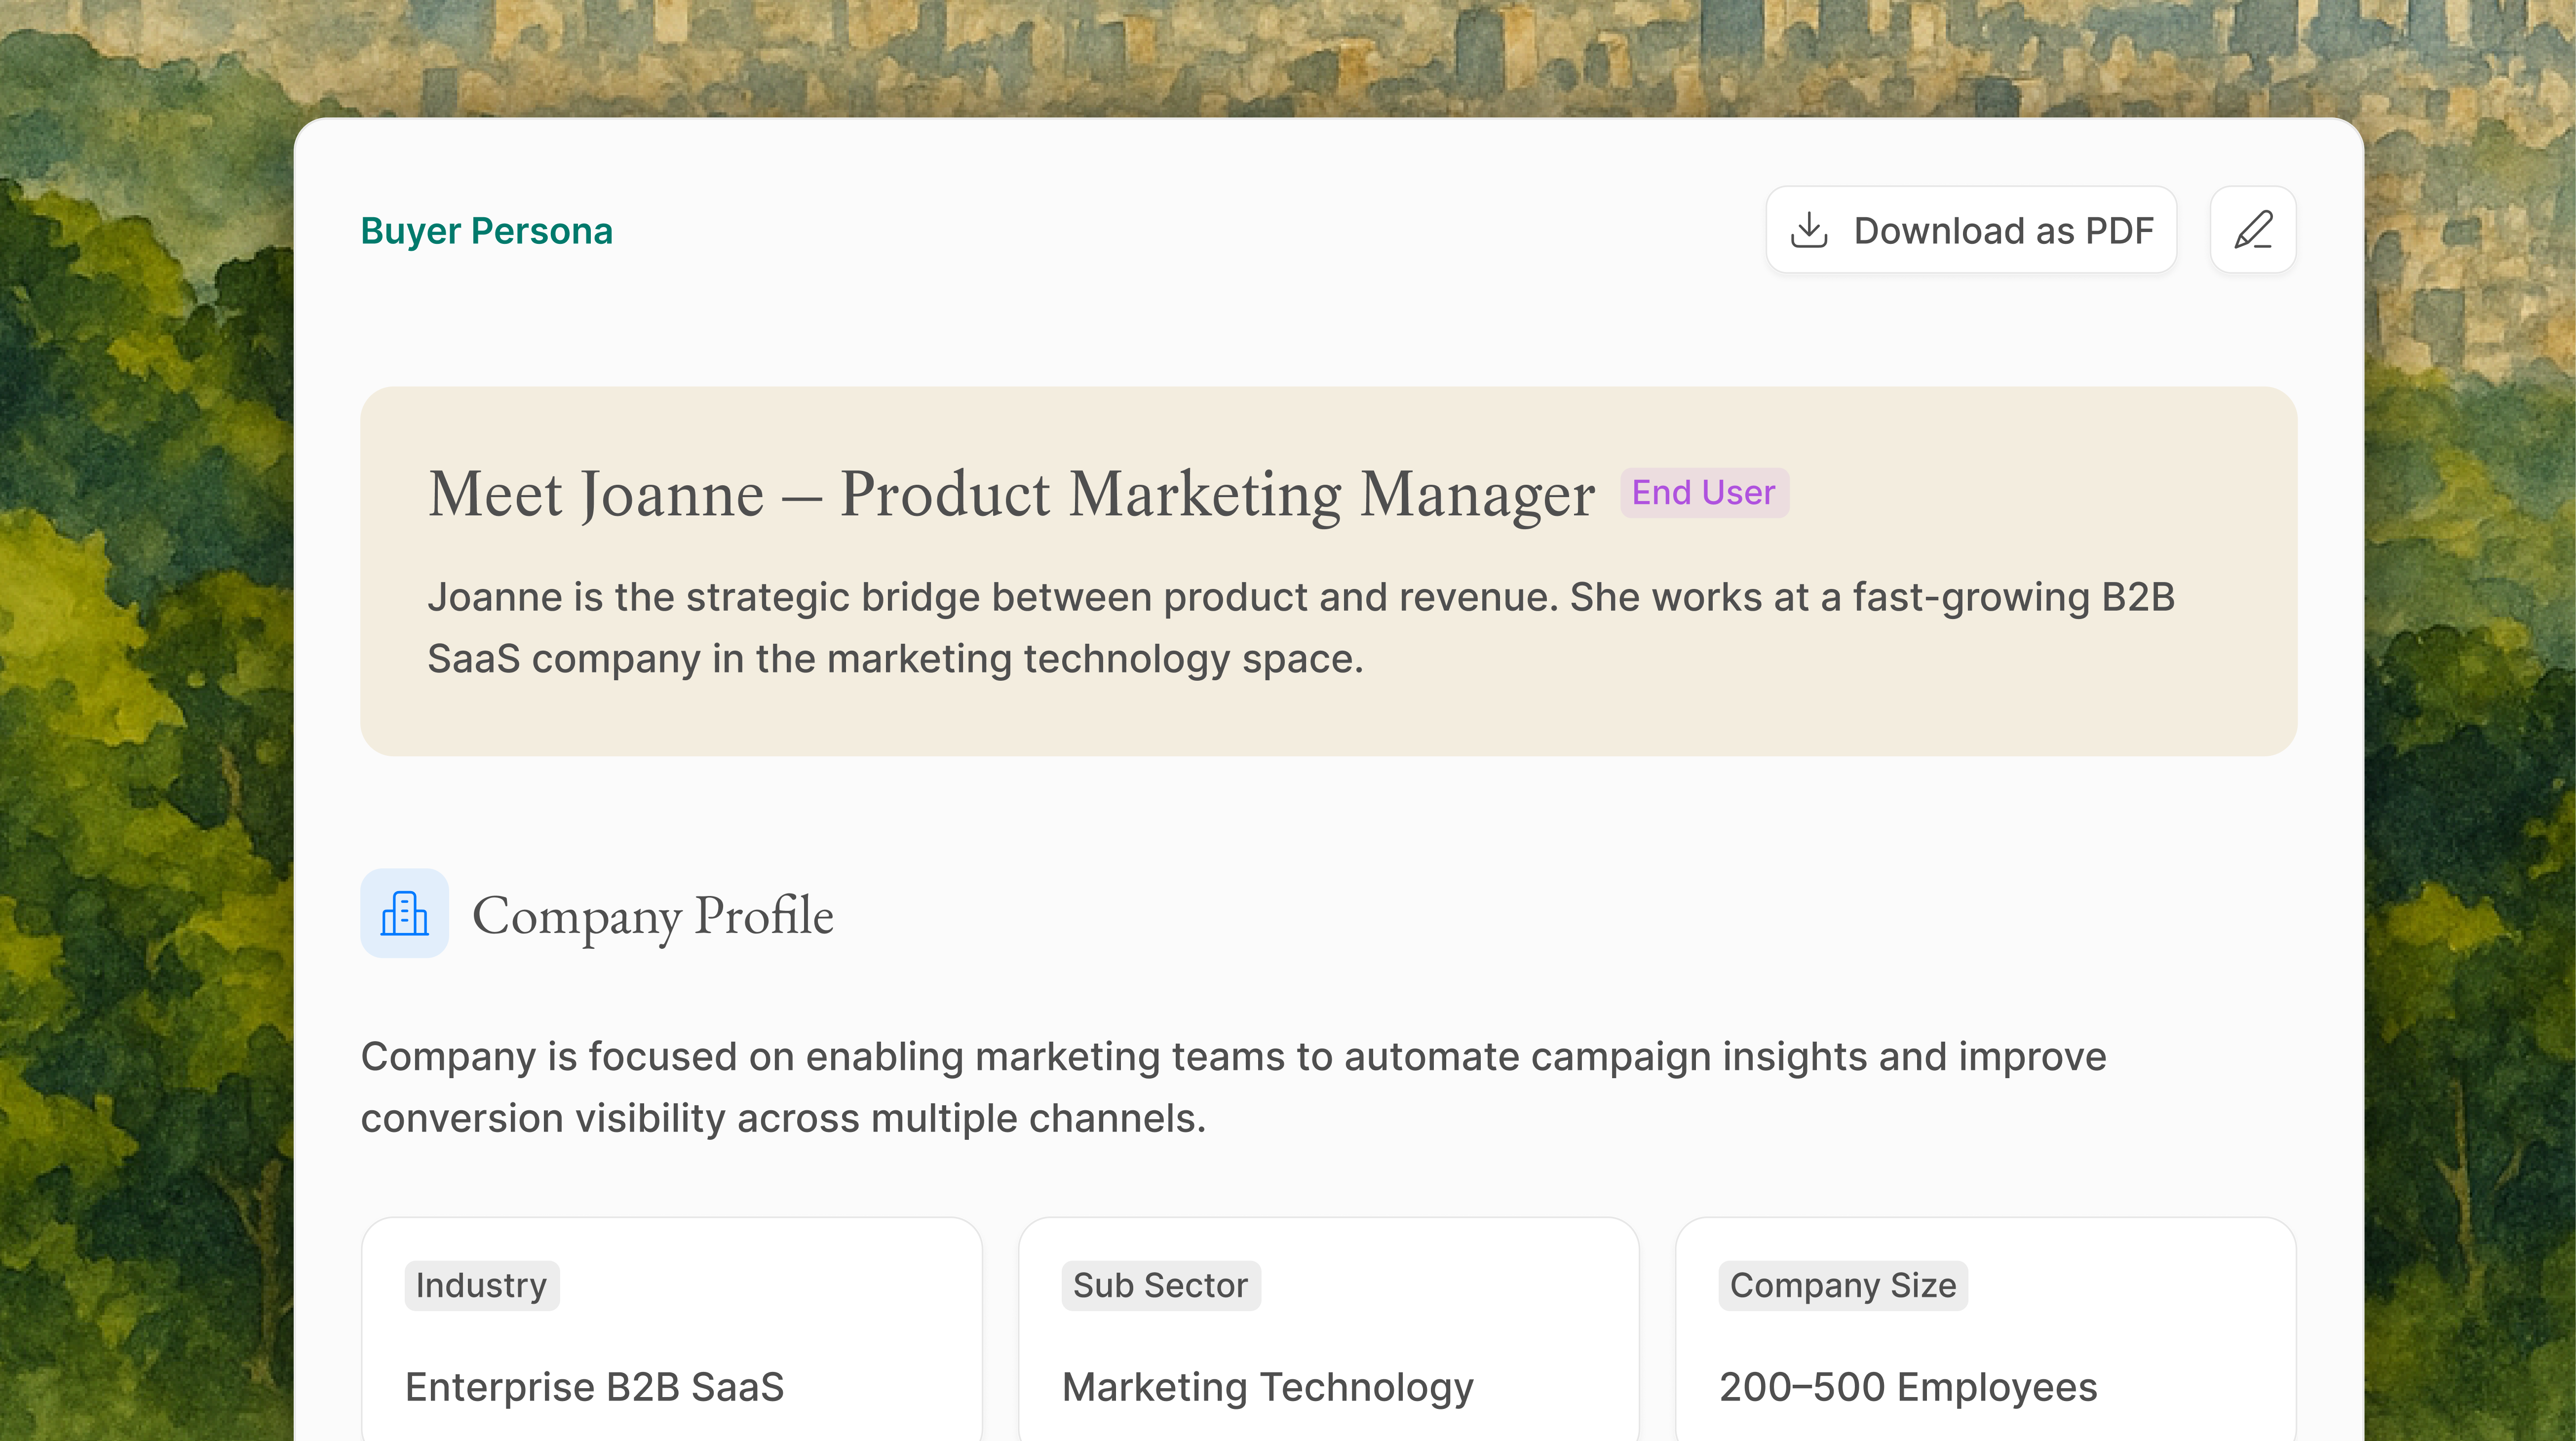Click the Sub Sector label tag
The image size is (2576, 1441).
1160,1285
